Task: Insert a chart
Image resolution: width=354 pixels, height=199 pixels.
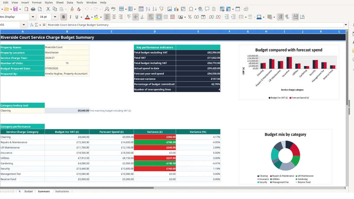Action: tap(176, 9)
